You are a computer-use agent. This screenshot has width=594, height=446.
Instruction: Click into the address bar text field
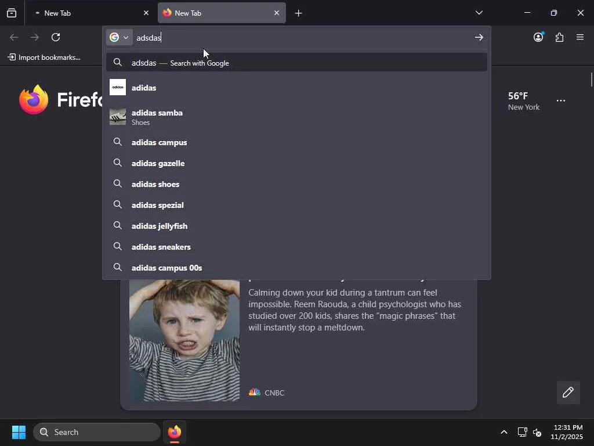click(x=303, y=38)
